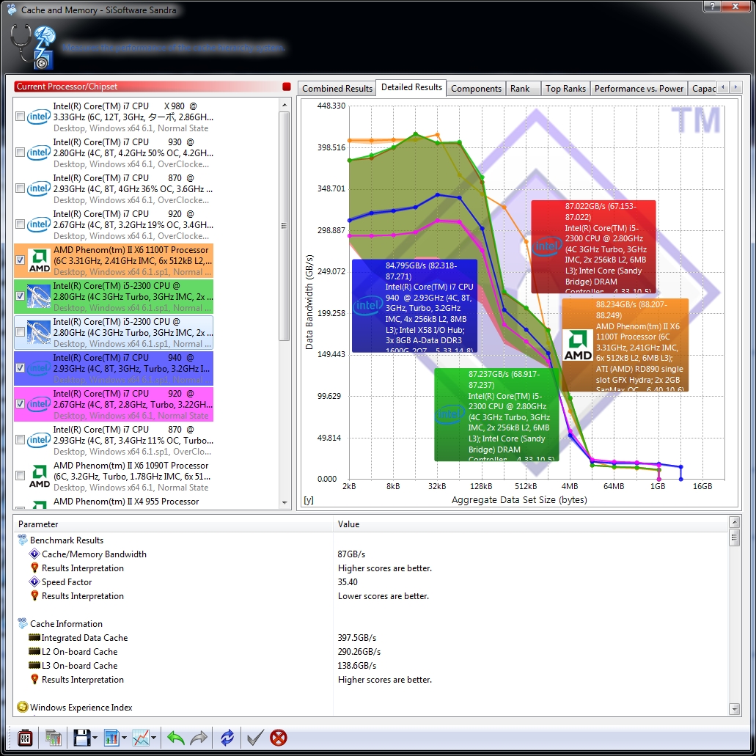This screenshot has width=756, height=756.
Task: Click the results table vertical scrollbar thumb
Action: (734, 537)
